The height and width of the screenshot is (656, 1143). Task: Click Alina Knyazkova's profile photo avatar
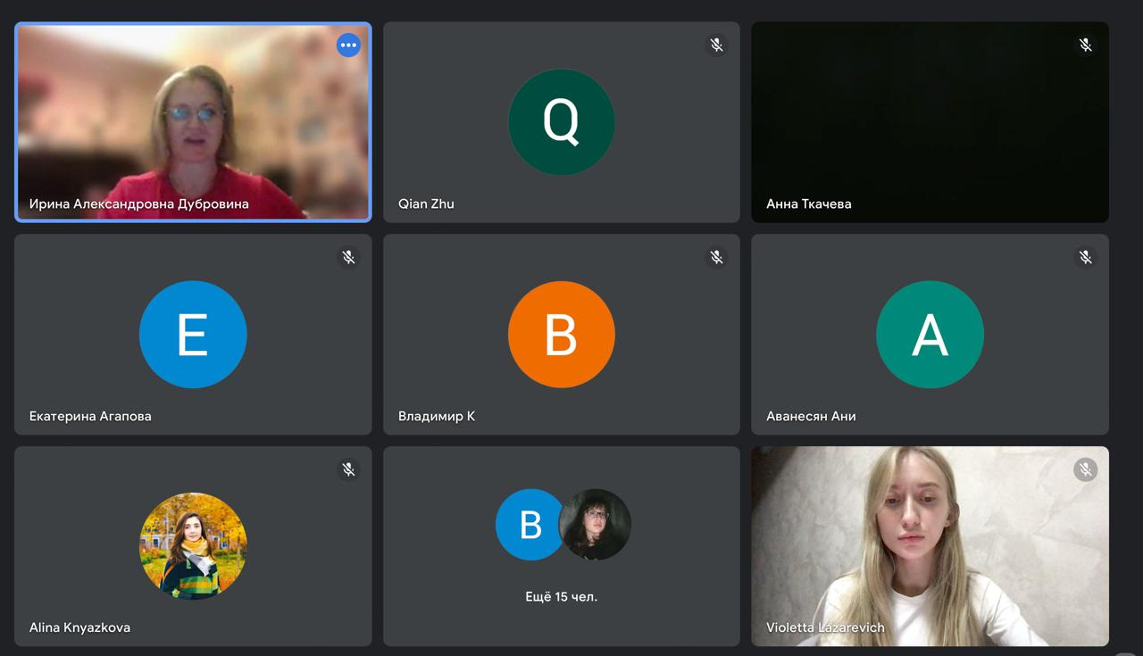click(193, 546)
